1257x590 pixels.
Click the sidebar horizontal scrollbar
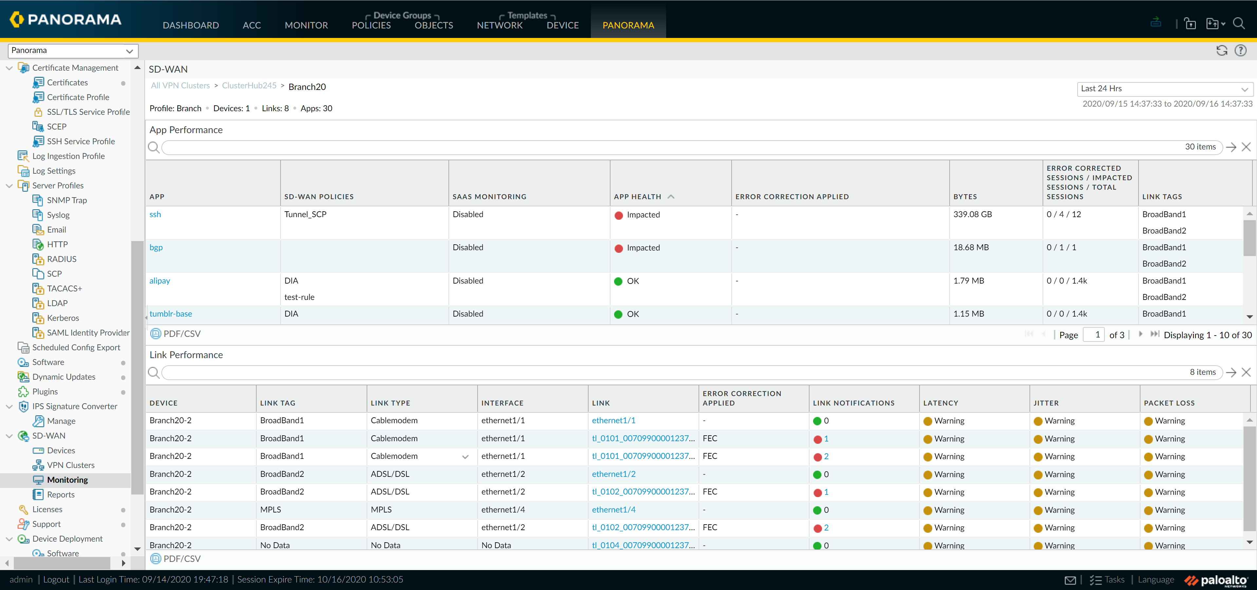[62, 563]
